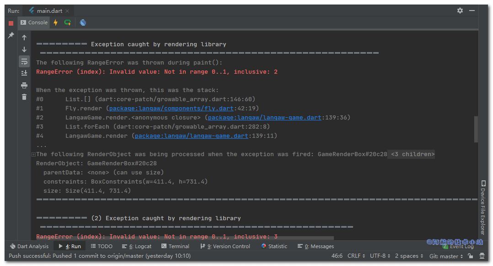Viewport: 493px width, 266px height.
Task: Open the fly.dart link in stack trace
Action: (171, 109)
